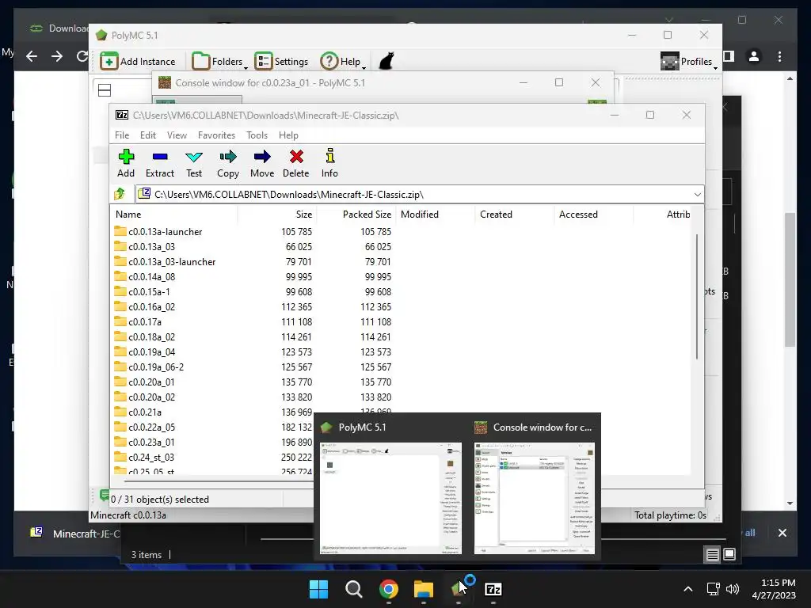Go up one folder level in 7-Zip
811x608 pixels.
coord(120,195)
